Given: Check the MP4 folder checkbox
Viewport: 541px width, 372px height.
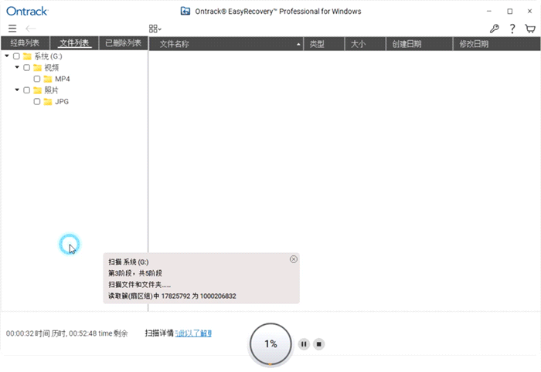Looking at the screenshot, I should [37, 79].
